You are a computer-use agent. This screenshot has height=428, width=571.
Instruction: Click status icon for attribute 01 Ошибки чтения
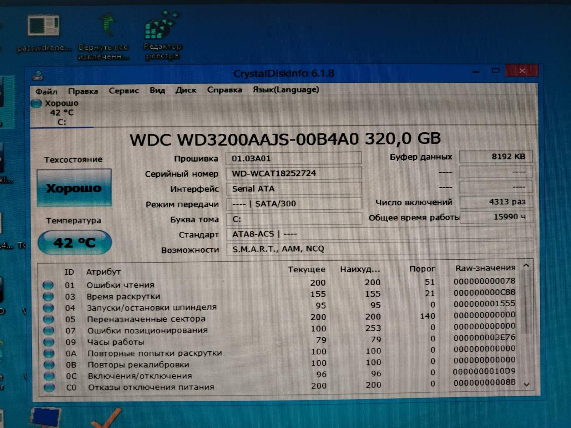(x=48, y=285)
